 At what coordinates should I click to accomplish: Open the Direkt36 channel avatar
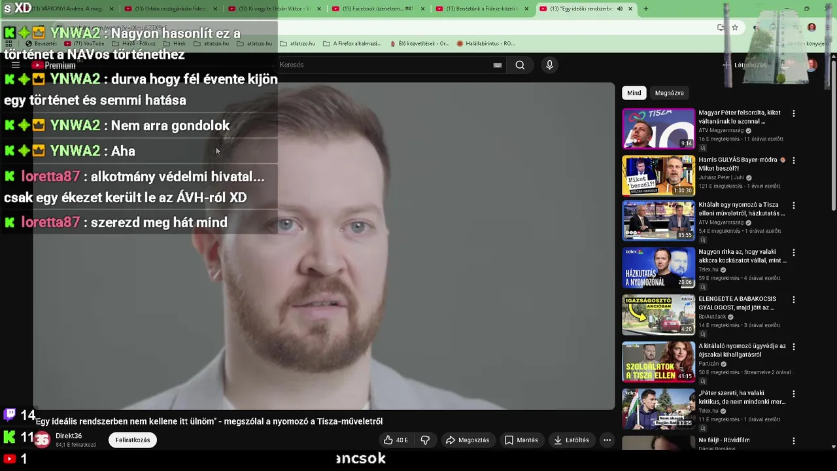[43, 440]
